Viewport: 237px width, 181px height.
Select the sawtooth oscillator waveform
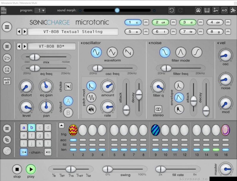[128, 52]
